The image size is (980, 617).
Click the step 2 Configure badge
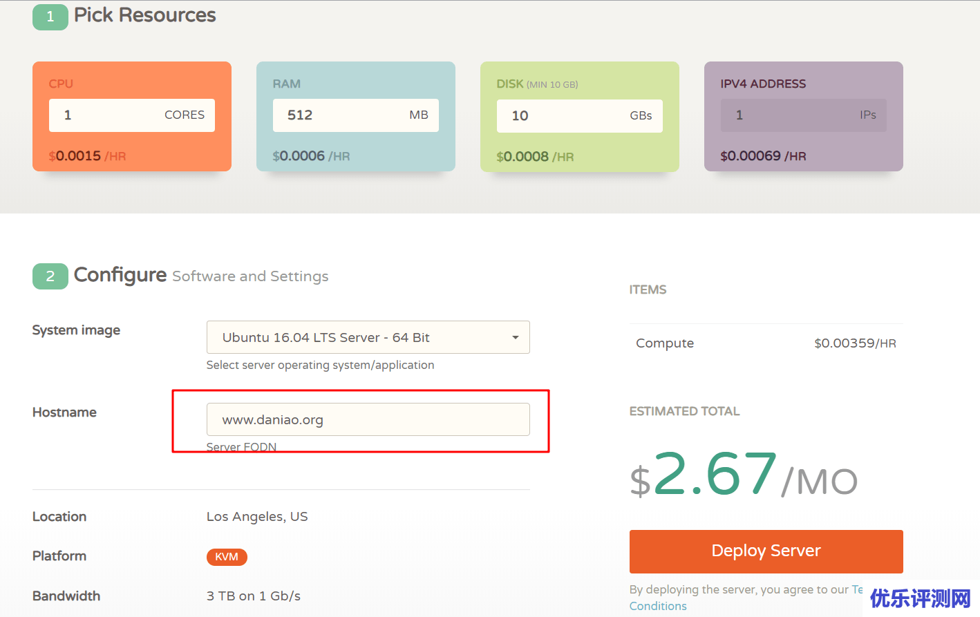50,276
